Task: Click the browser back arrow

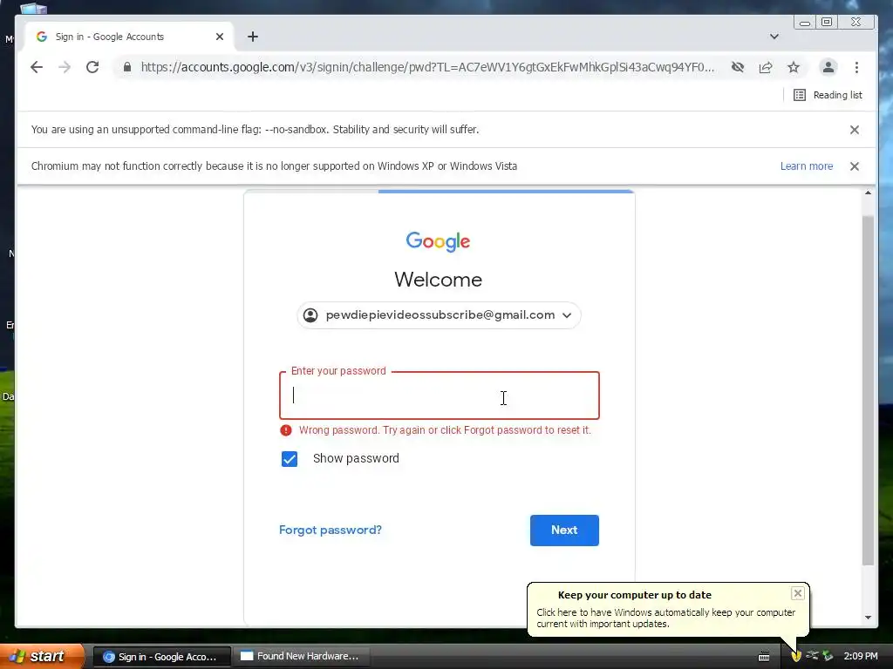Action: [37, 67]
